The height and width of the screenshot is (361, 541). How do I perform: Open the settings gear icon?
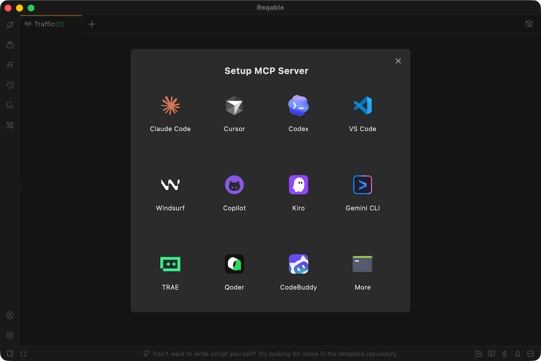[10, 335]
